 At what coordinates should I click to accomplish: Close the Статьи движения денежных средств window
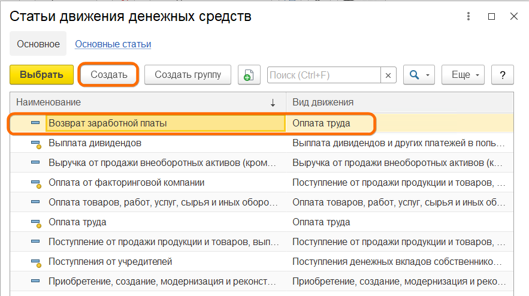514,16
